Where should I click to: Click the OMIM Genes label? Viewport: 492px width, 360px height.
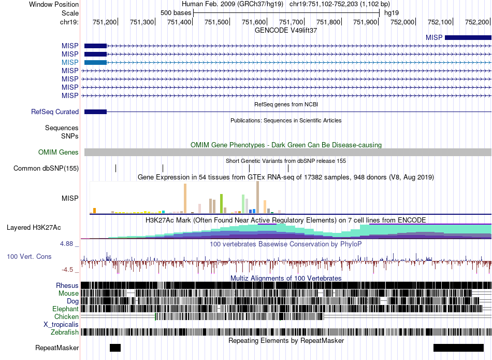[59, 152]
